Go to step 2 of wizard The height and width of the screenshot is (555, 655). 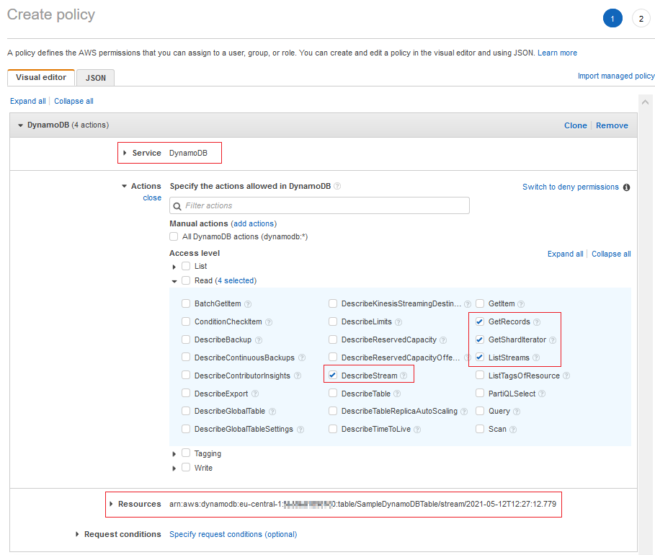641,19
